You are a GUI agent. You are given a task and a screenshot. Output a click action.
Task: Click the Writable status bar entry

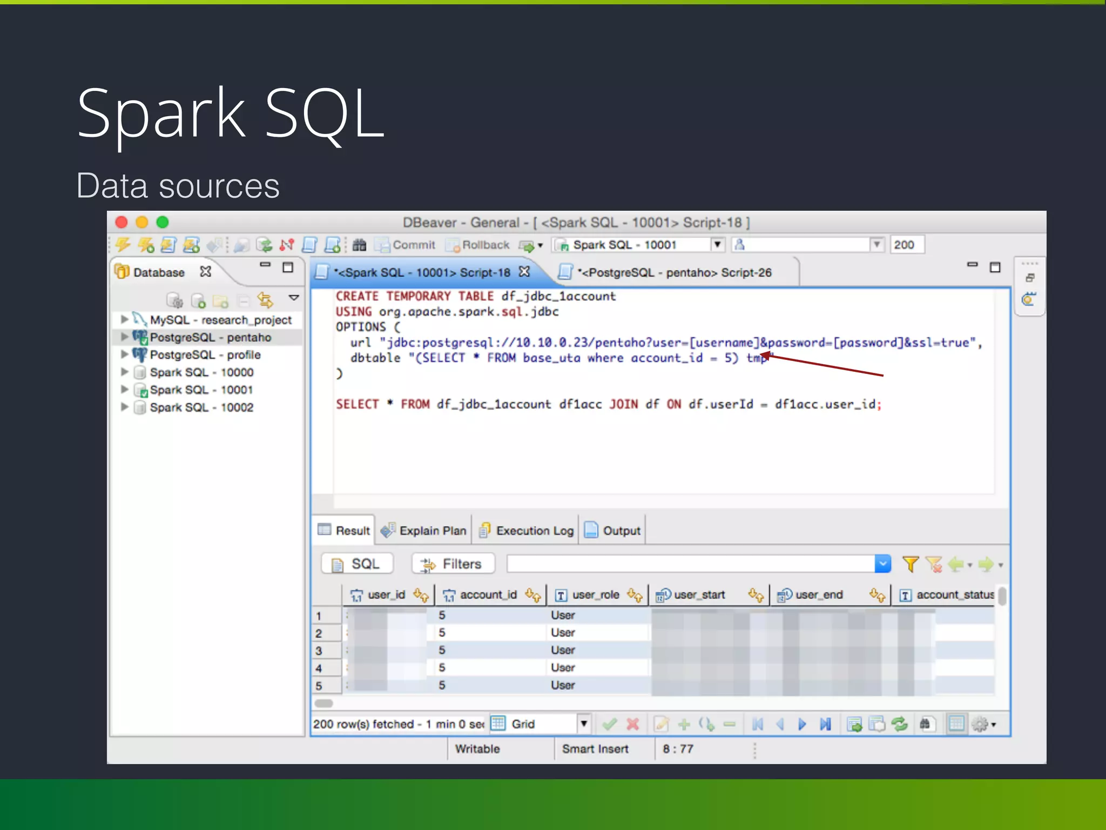[x=477, y=748]
